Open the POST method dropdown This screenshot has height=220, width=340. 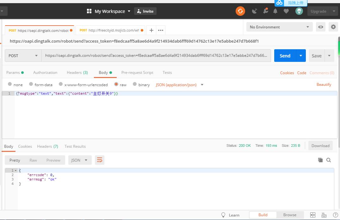(x=23, y=56)
